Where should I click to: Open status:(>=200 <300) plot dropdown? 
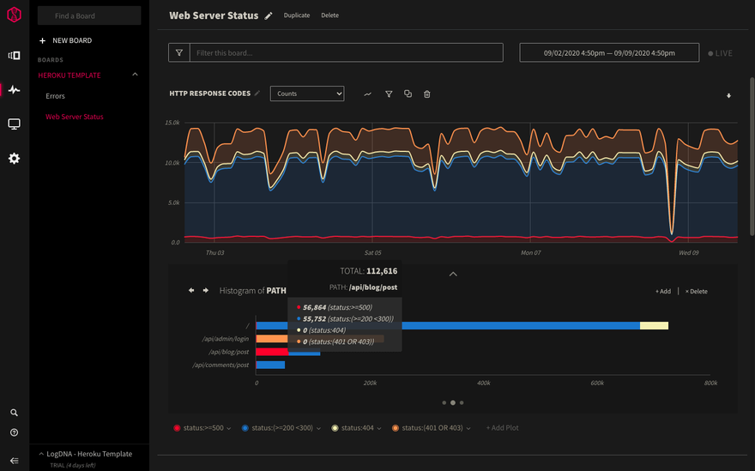pyautogui.click(x=318, y=428)
